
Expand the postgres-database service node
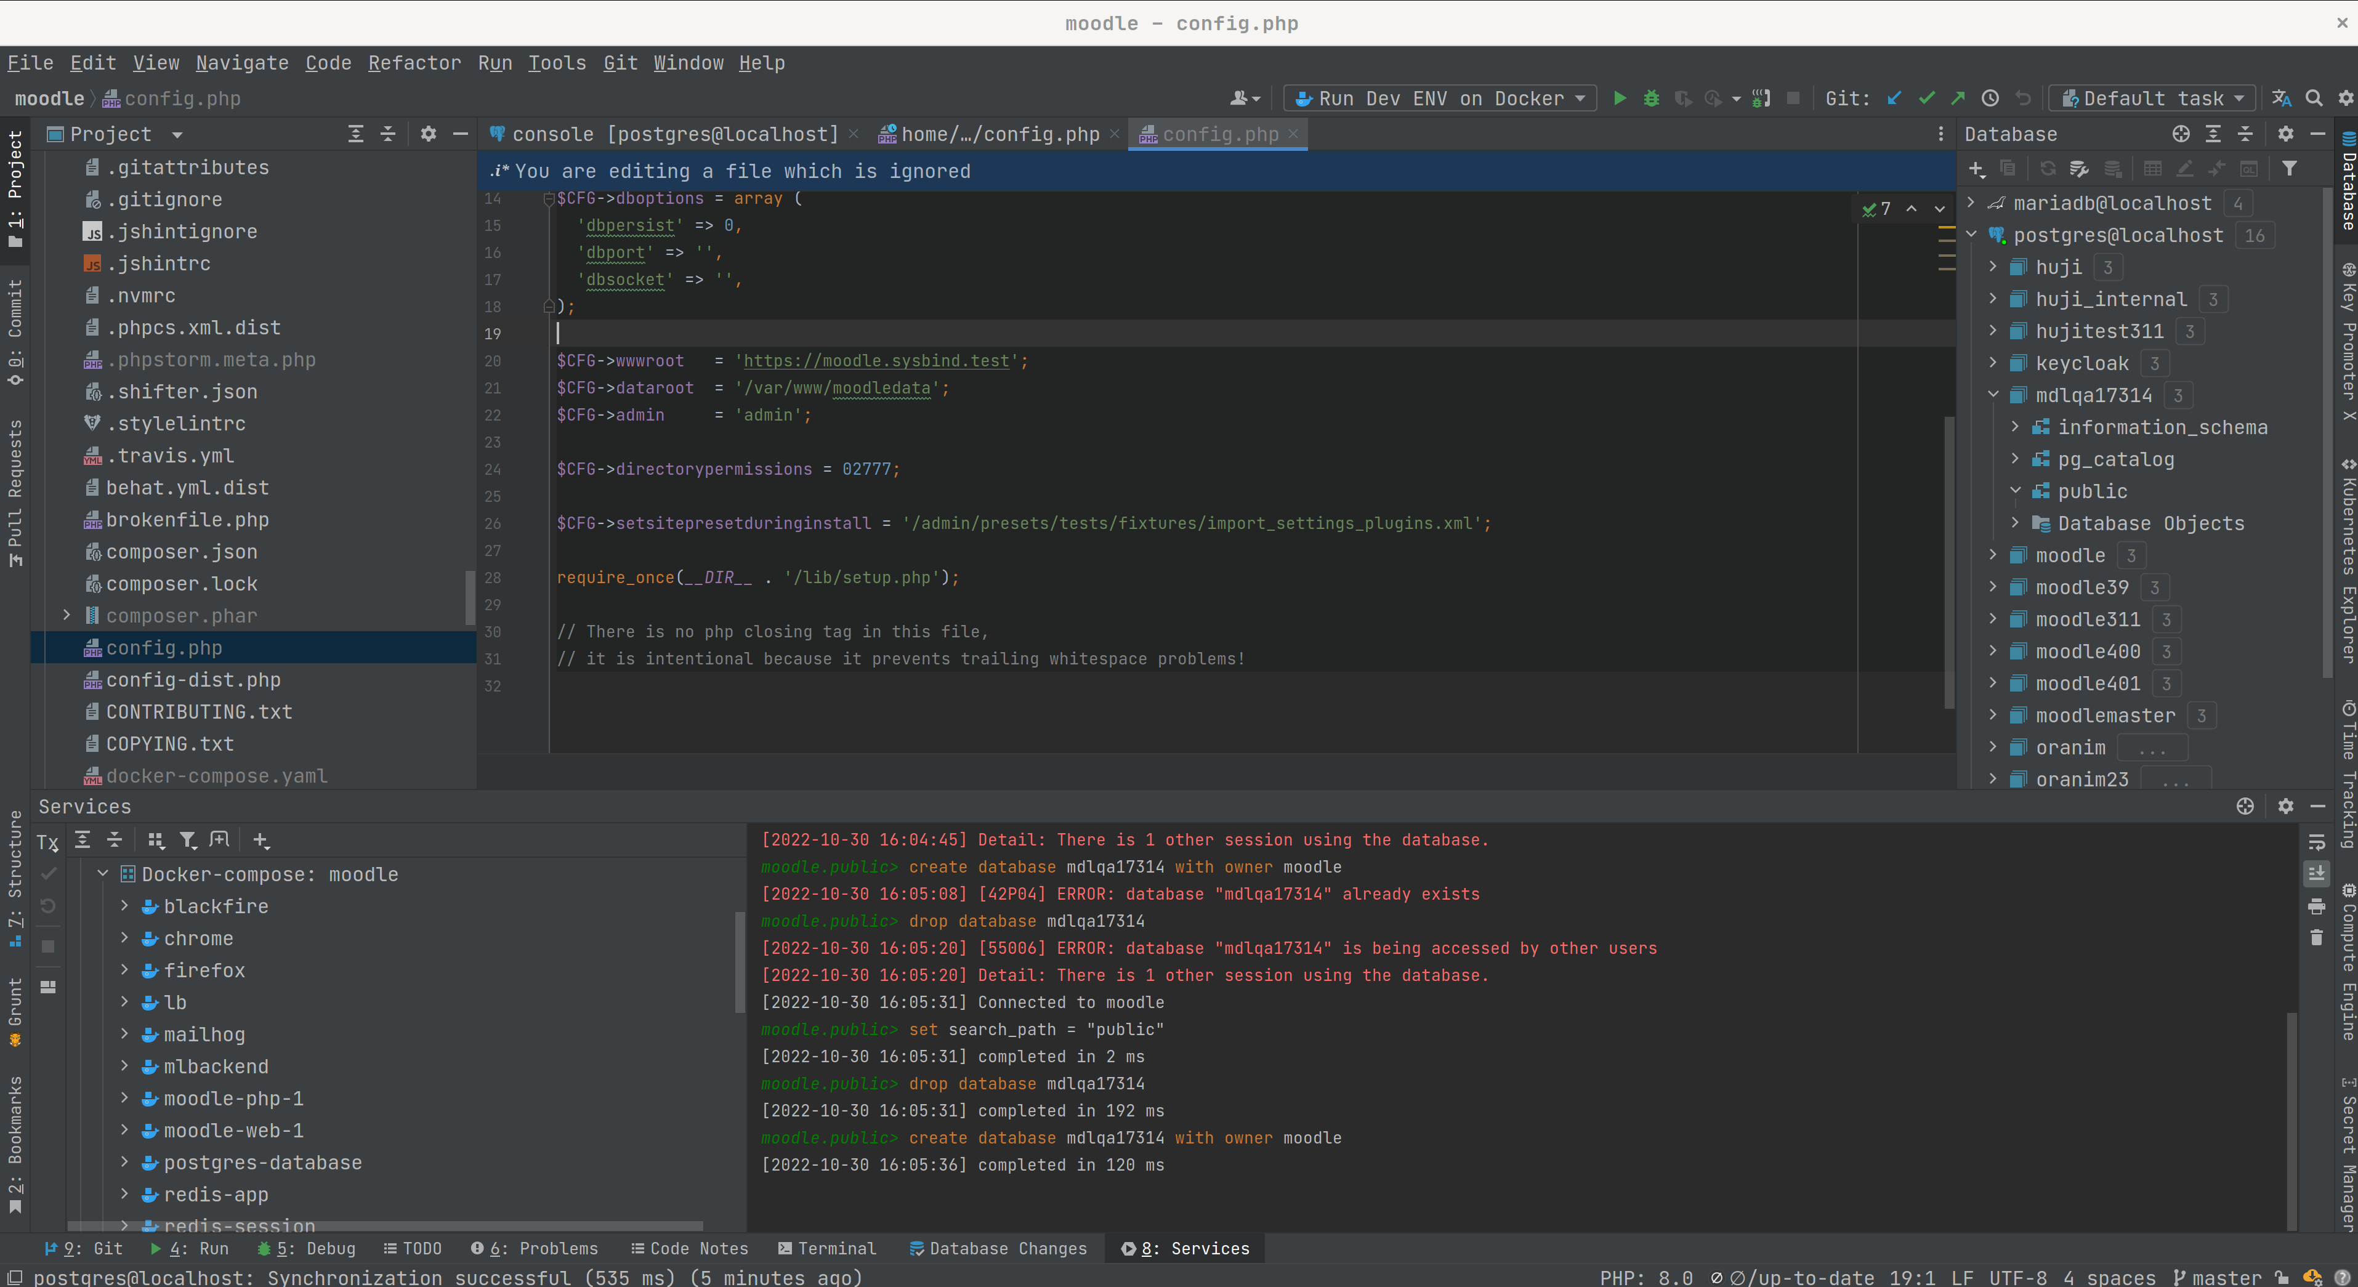(x=124, y=1161)
